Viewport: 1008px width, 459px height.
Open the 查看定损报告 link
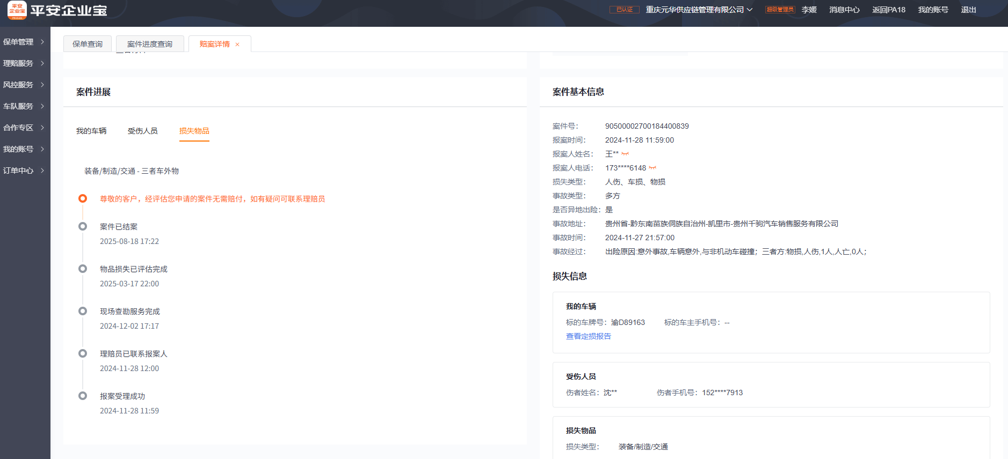(x=588, y=336)
